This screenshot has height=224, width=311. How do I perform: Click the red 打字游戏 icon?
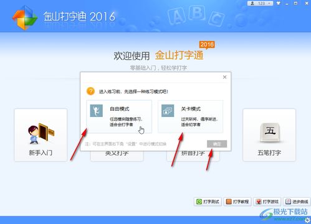point(259,202)
